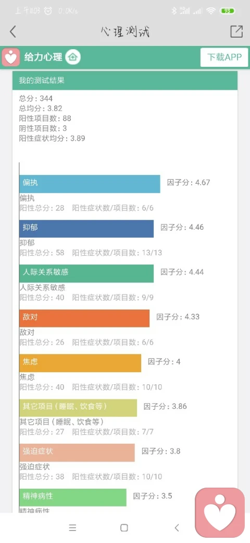The width and height of the screenshot is (250, 543).
Task: Open the share icon at top right
Action: click(x=236, y=31)
